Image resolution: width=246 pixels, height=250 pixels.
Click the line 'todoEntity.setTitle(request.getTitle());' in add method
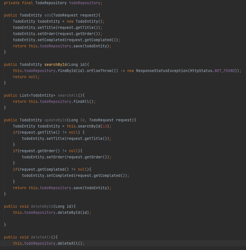[x=57, y=27]
